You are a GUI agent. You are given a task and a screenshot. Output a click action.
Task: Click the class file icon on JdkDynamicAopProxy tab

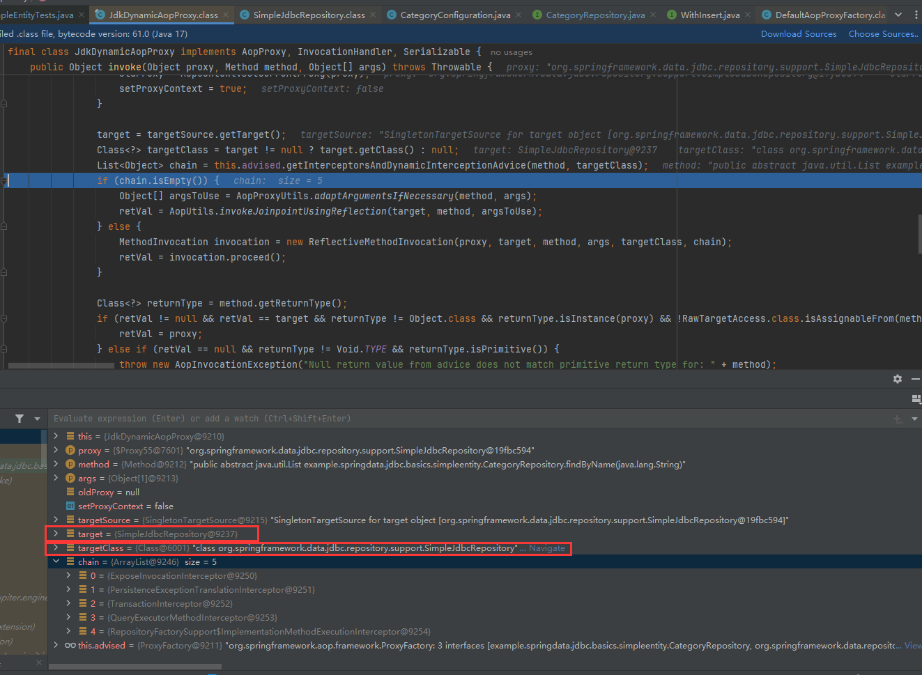click(x=100, y=15)
